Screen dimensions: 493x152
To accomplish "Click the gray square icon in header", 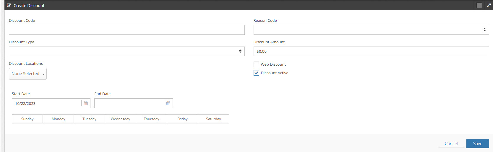I will coord(479,5).
